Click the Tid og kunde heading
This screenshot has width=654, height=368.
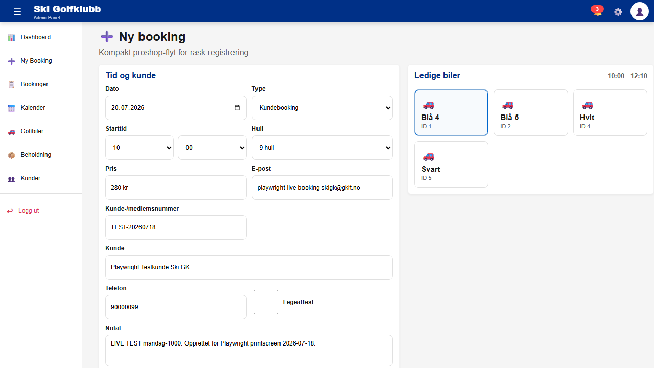(131, 76)
